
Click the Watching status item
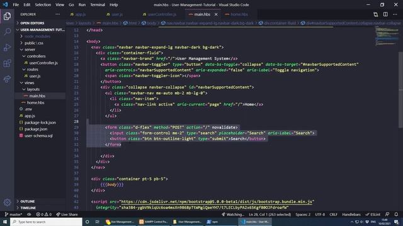pyautogui.click(x=233, y=214)
